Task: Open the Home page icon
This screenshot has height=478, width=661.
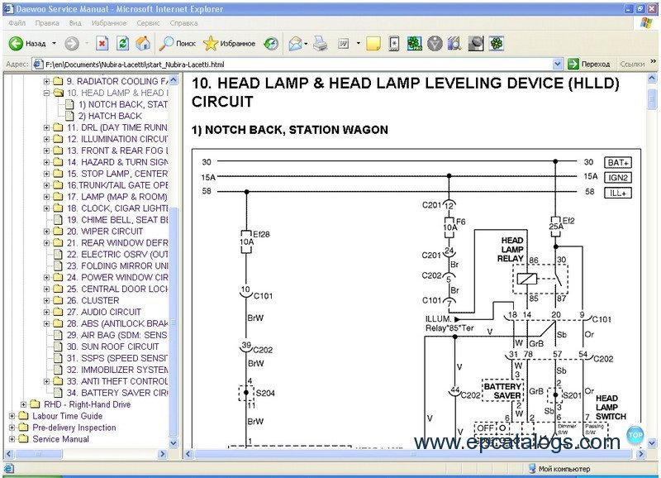Action: 143,43
